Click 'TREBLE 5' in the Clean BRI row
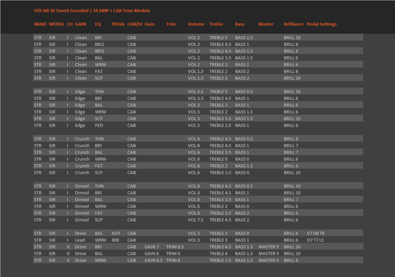395x277 pixels. pos(218,37)
